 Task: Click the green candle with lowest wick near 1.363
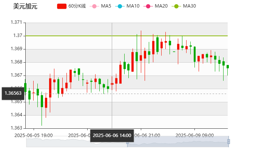click(42, 101)
